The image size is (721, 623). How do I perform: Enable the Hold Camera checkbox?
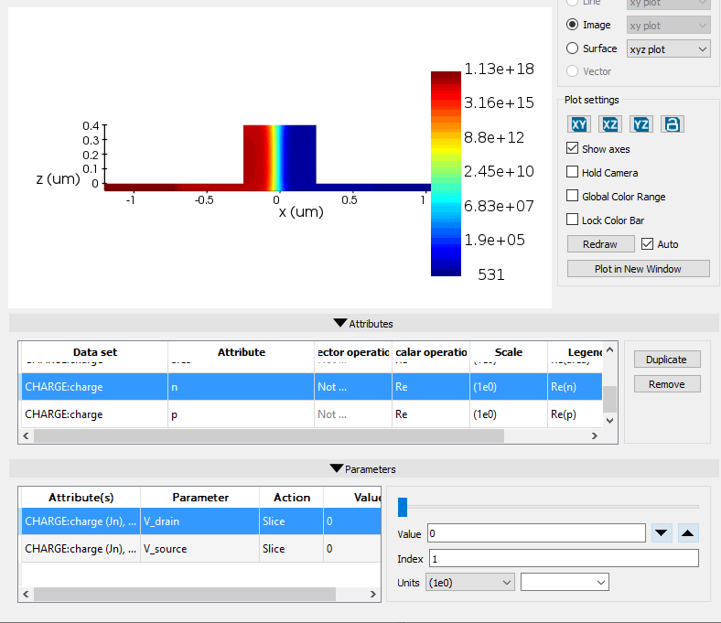(572, 172)
